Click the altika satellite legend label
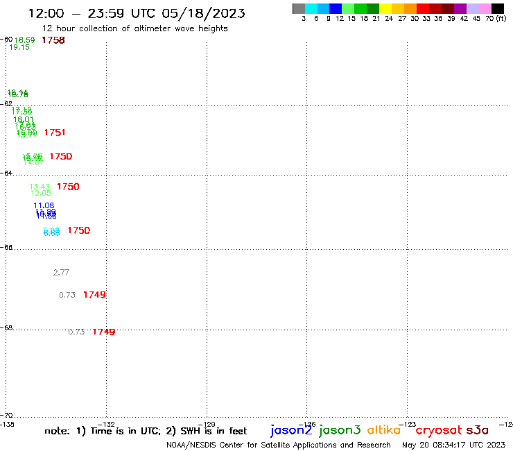Image resolution: width=513 pixels, height=451 pixels. pos(384,430)
